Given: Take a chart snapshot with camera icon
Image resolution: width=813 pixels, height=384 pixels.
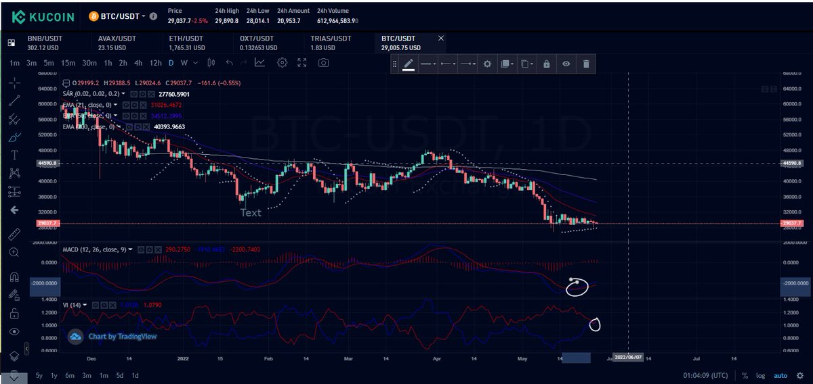Looking at the screenshot, I should point(323,63).
